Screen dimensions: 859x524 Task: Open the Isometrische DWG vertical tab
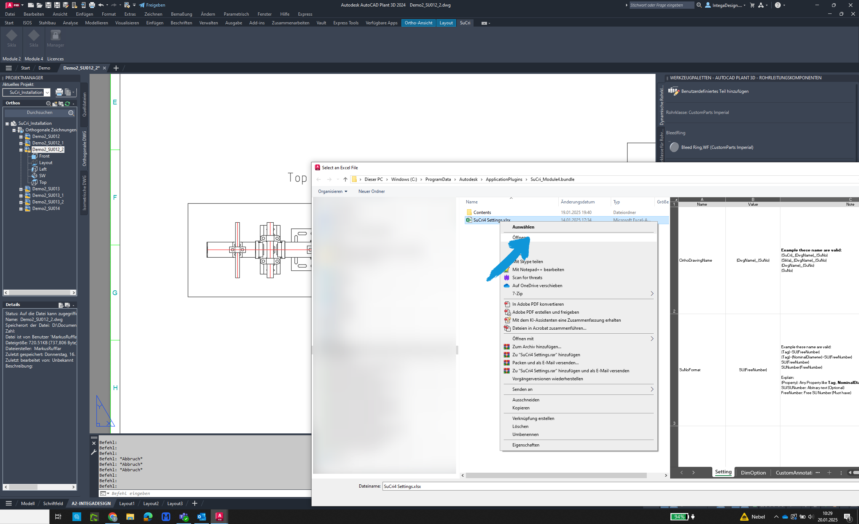(84, 193)
